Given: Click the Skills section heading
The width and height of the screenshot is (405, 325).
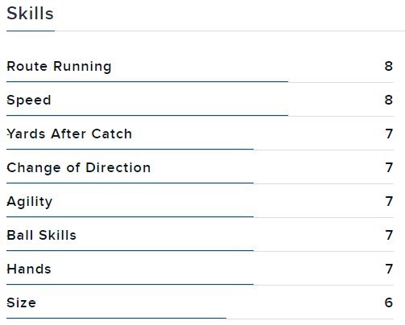Looking at the screenshot, I should pyautogui.click(x=30, y=14).
